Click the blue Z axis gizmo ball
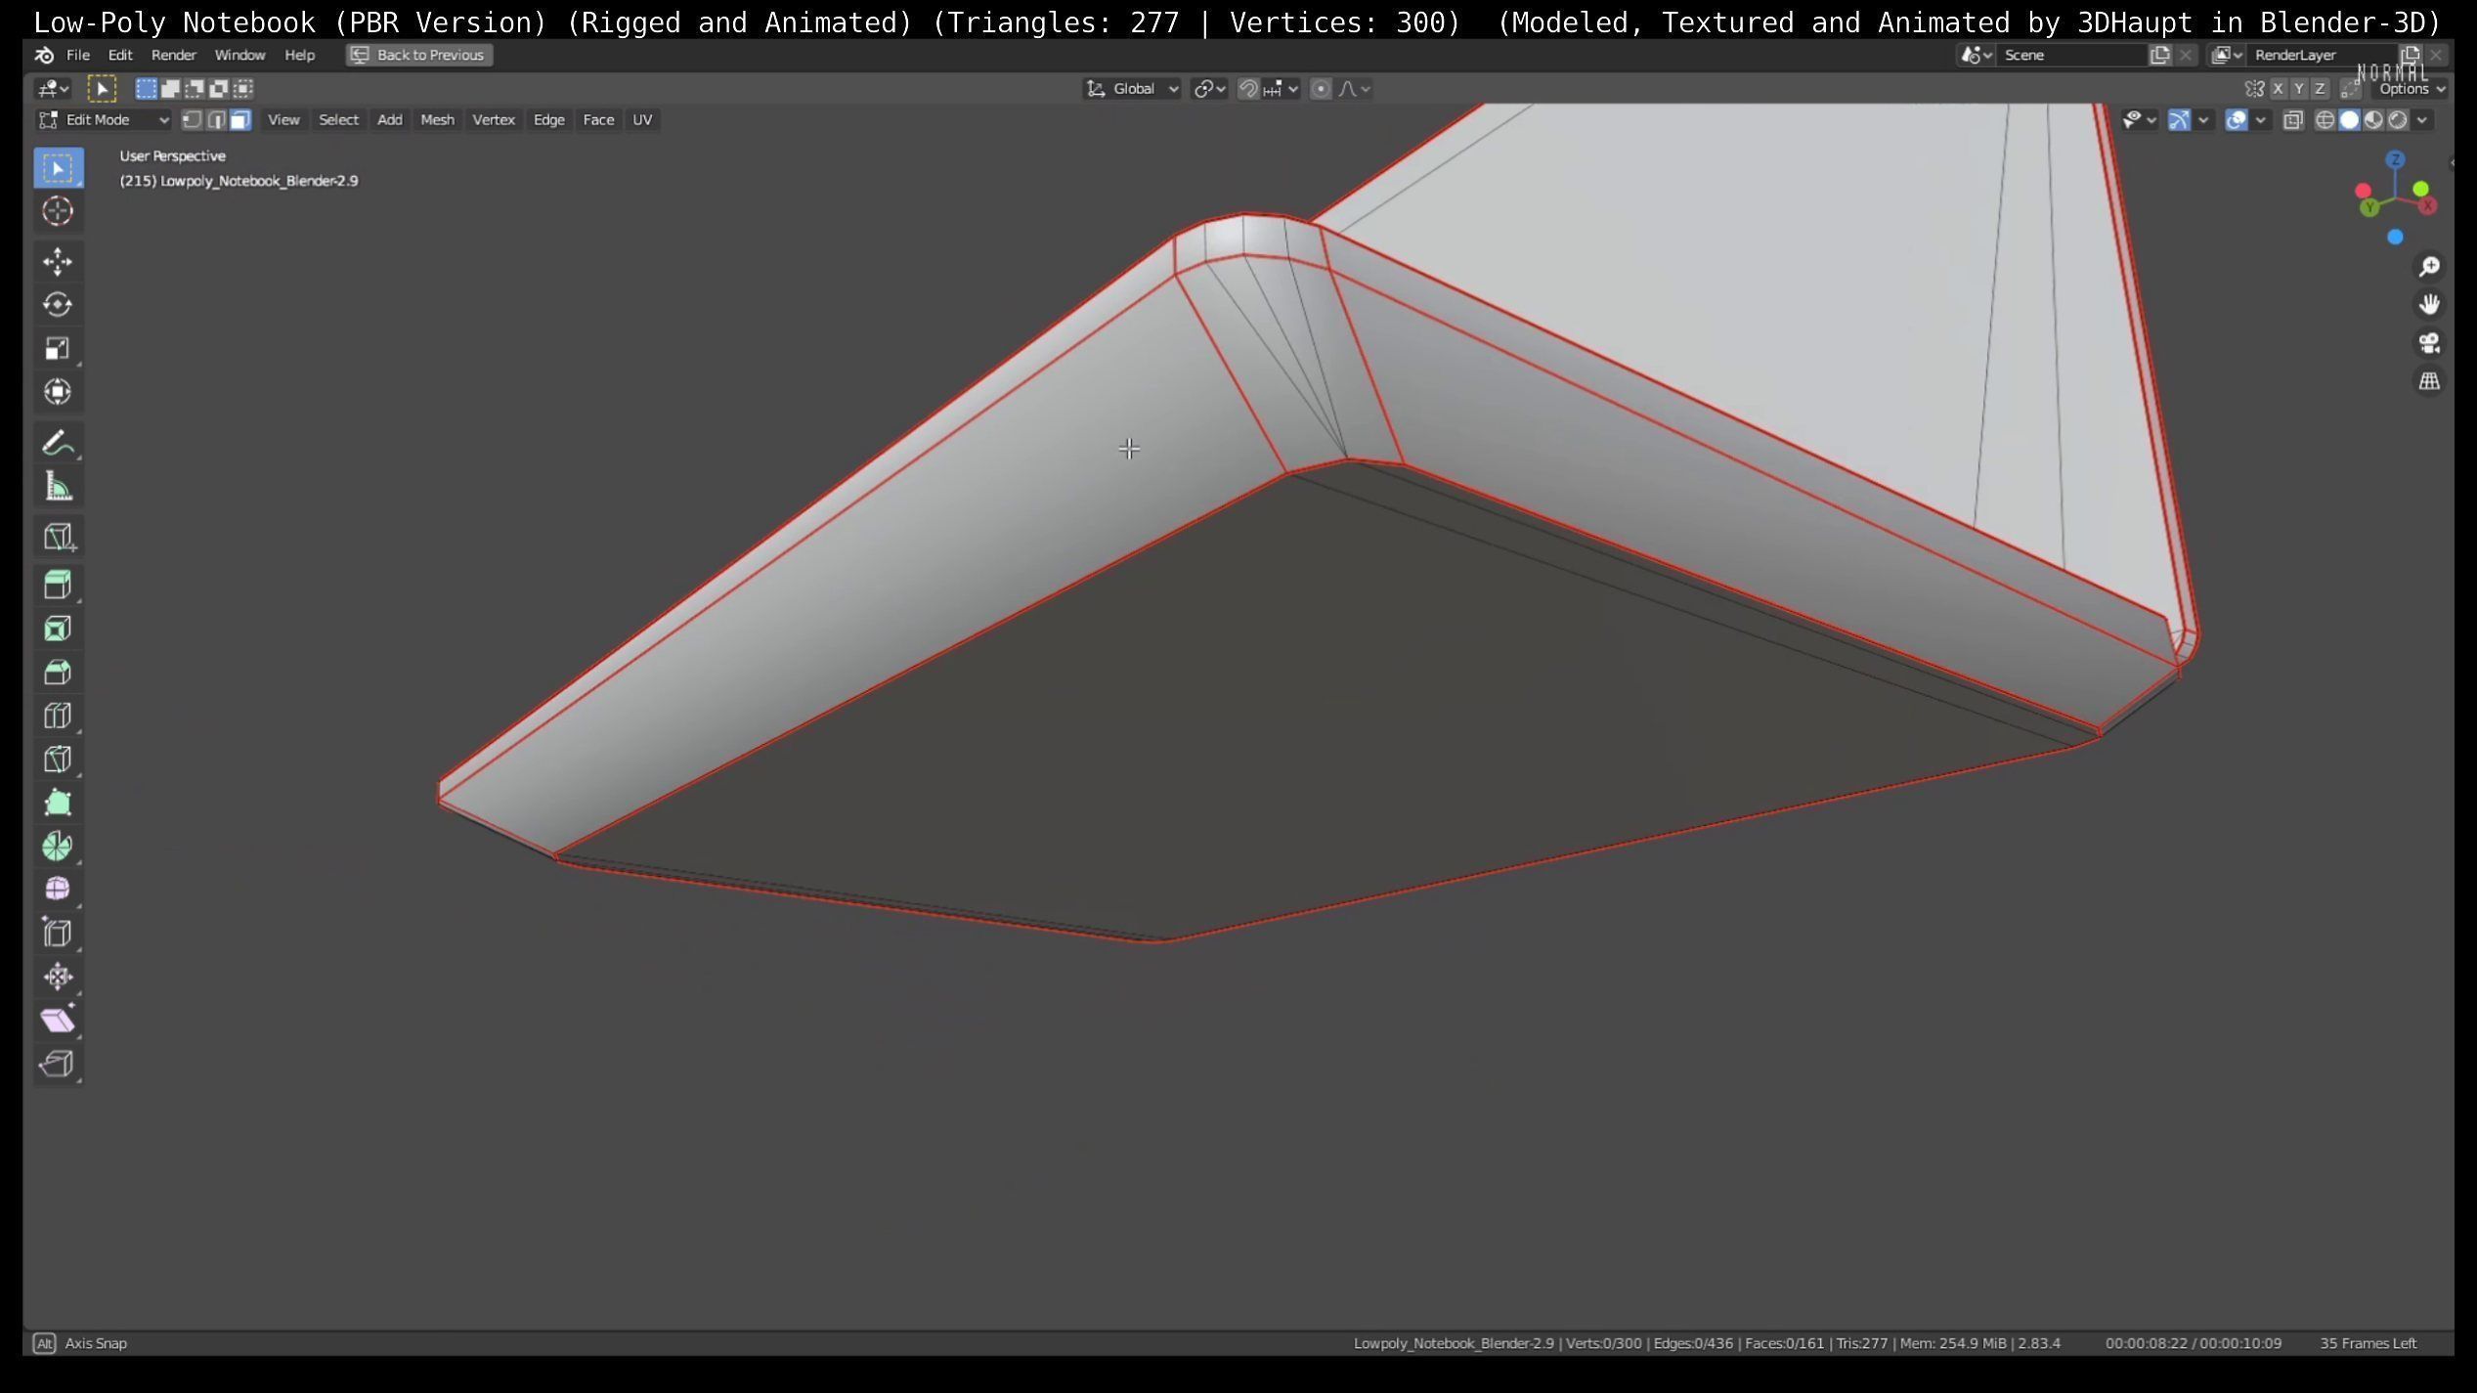Image resolution: width=2477 pixels, height=1393 pixels. (2395, 160)
